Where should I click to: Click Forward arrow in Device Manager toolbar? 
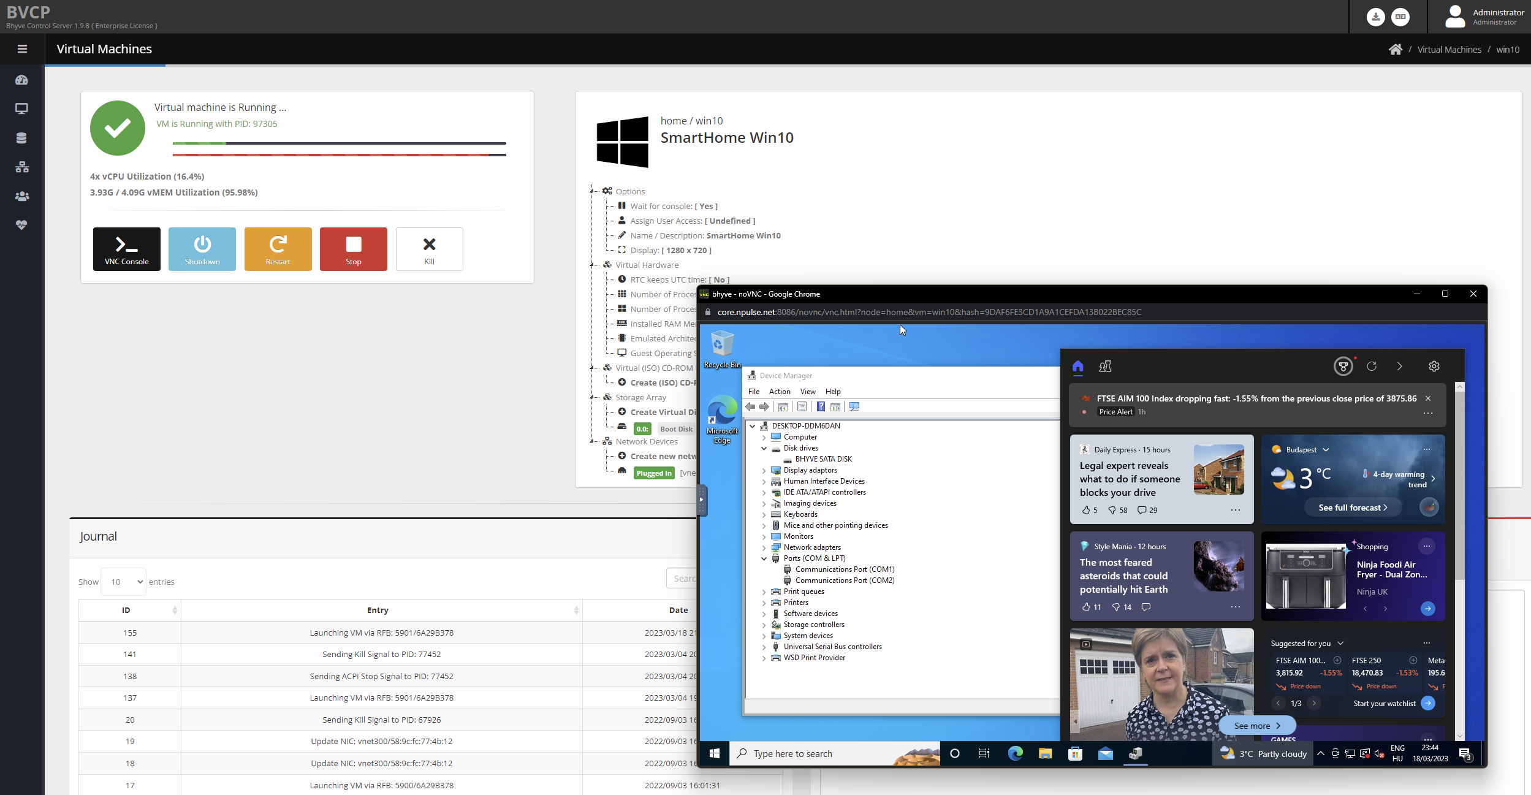click(x=764, y=407)
